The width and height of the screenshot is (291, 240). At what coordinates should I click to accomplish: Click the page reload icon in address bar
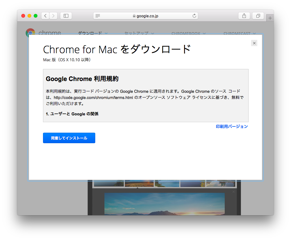click(194, 15)
